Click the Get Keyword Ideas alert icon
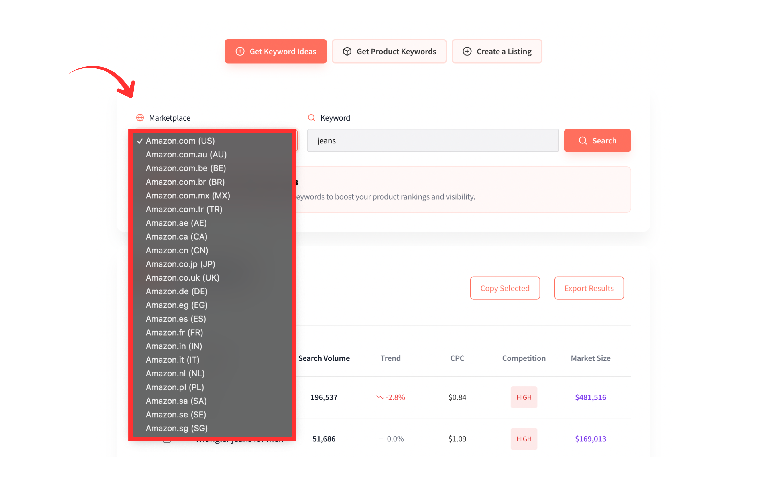This screenshot has height=481, width=769. click(240, 51)
